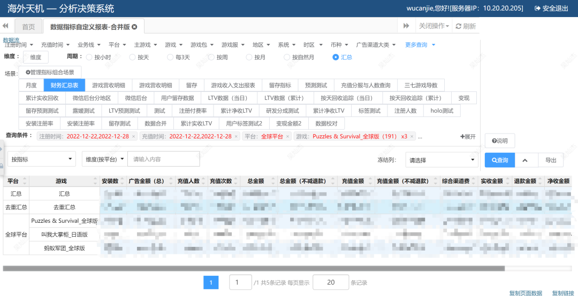Click the page number input box
The image size is (578, 296).
click(241, 283)
